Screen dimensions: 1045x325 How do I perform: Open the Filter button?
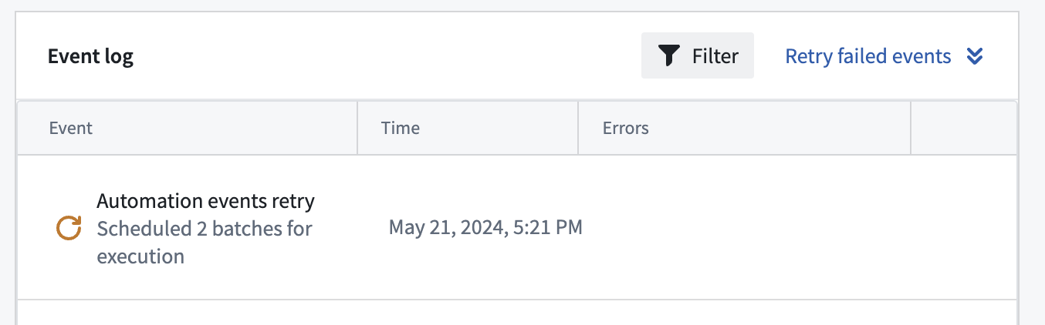coord(698,55)
